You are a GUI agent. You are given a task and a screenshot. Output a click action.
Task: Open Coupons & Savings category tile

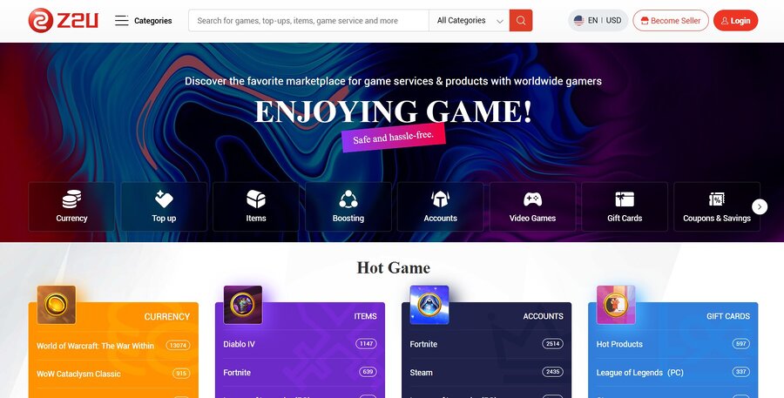717,206
